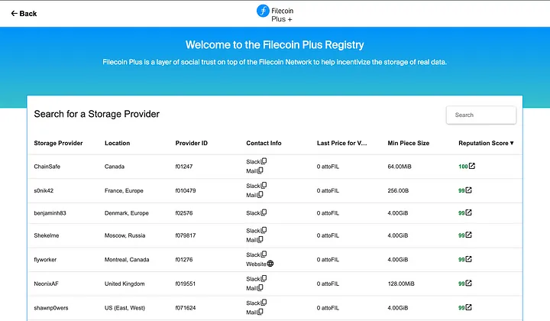
Task: Click the Location column header
Action: click(117, 143)
